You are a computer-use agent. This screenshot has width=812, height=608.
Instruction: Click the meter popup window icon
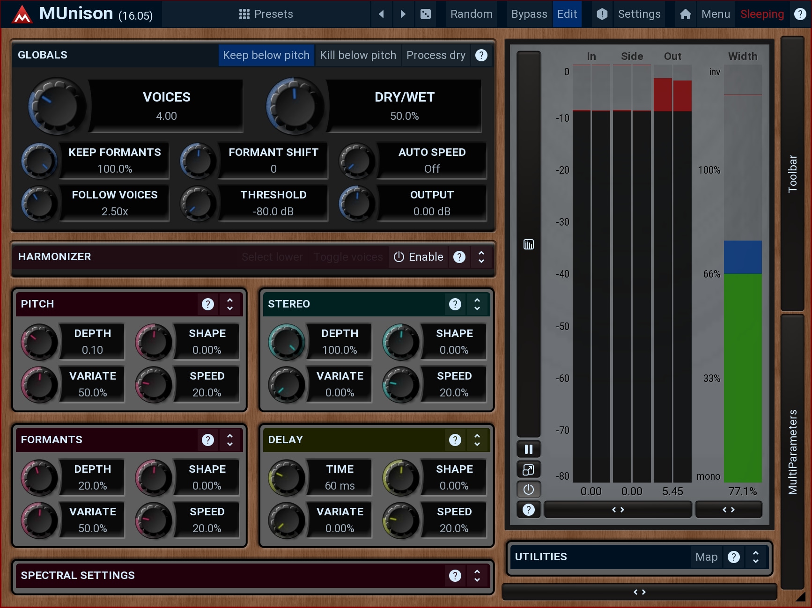coord(529,469)
